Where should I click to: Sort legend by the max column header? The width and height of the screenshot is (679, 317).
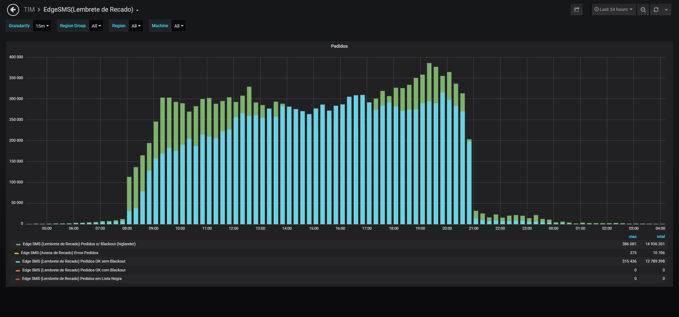633,237
